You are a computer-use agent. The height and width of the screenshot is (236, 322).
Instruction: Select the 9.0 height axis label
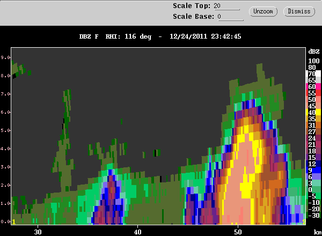pyautogui.click(x=5, y=57)
